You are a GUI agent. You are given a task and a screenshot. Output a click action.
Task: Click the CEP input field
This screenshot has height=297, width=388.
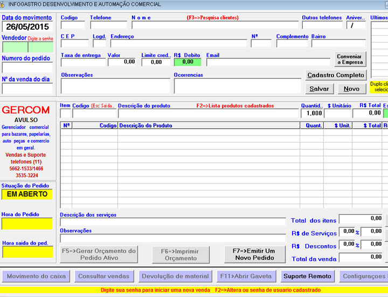click(75, 44)
